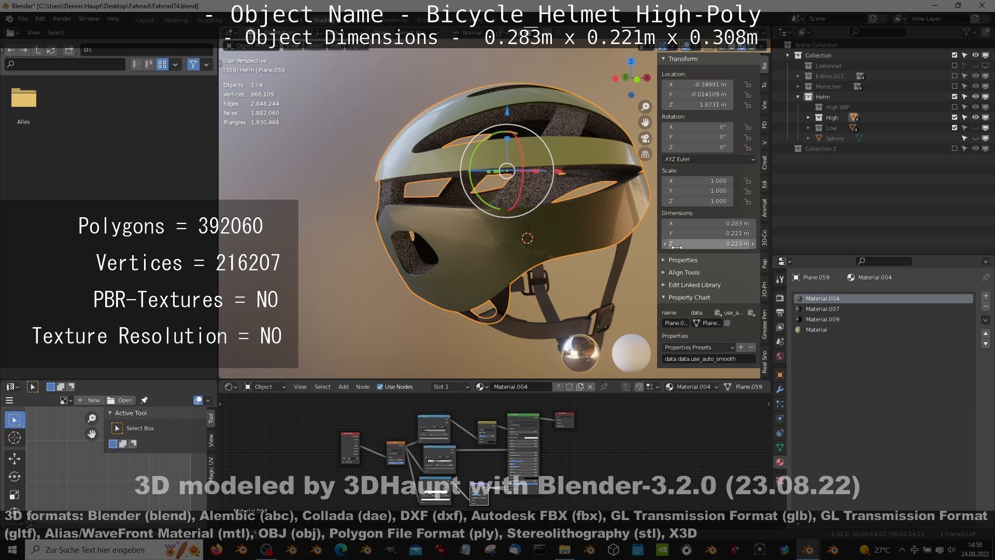995x560 pixels.
Task: Click the new folder icon in file browser
Action: [x=69, y=50]
